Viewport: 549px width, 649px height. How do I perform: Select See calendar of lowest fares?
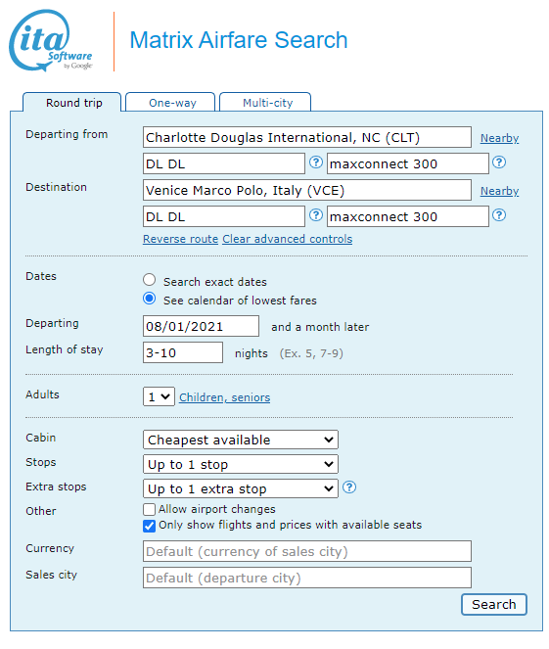point(150,299)
